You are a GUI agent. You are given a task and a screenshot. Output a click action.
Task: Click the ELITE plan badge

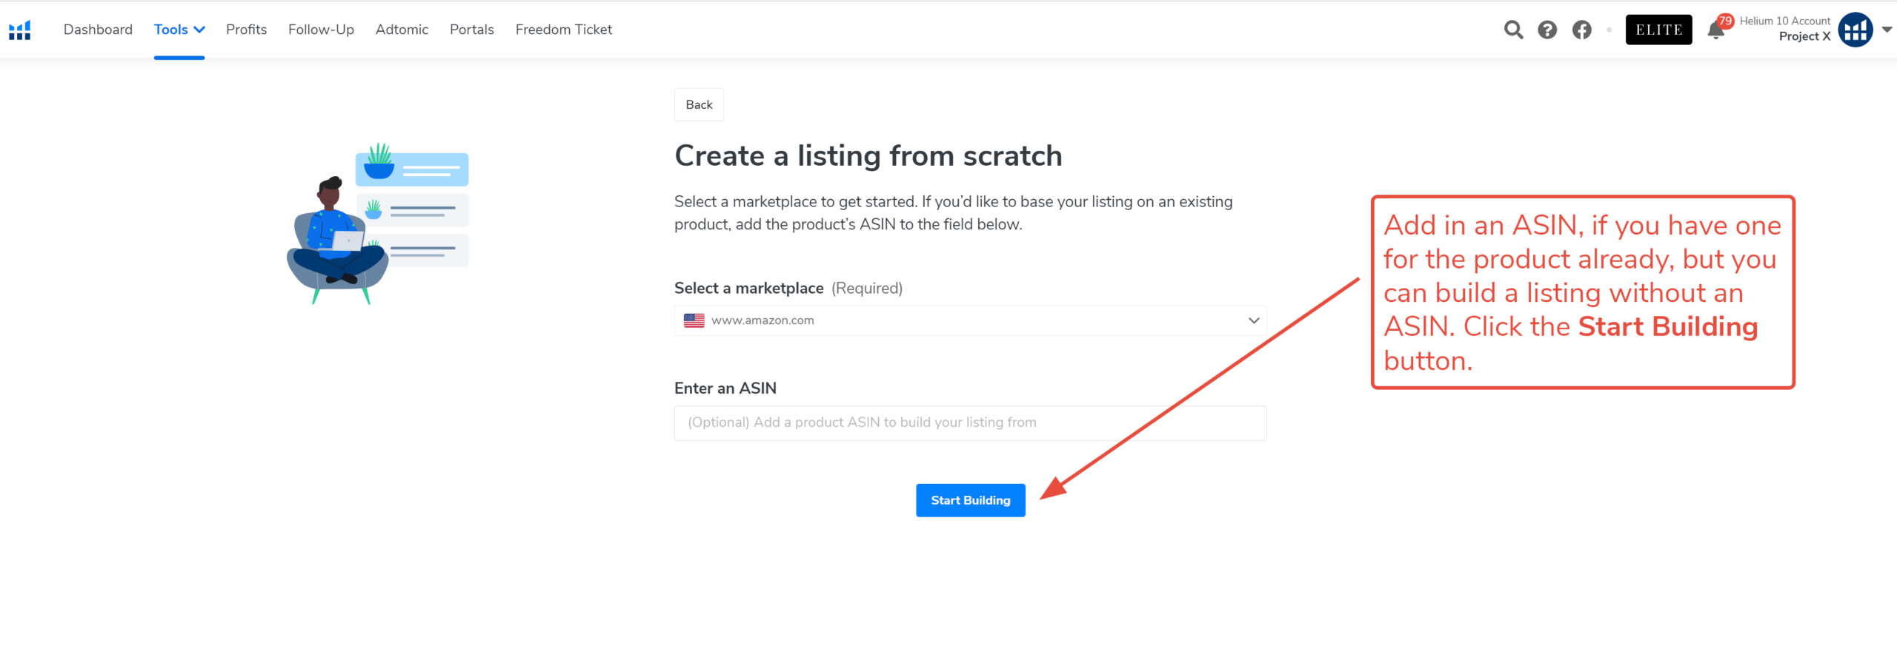[1658, 30]
